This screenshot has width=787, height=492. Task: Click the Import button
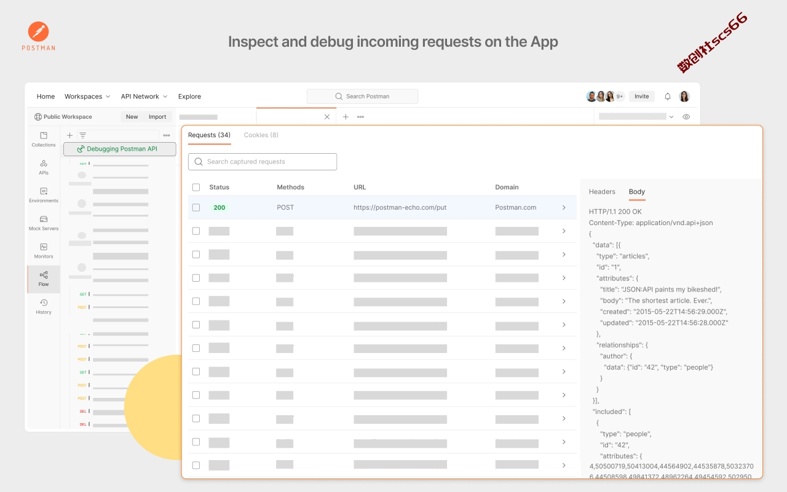157,117
